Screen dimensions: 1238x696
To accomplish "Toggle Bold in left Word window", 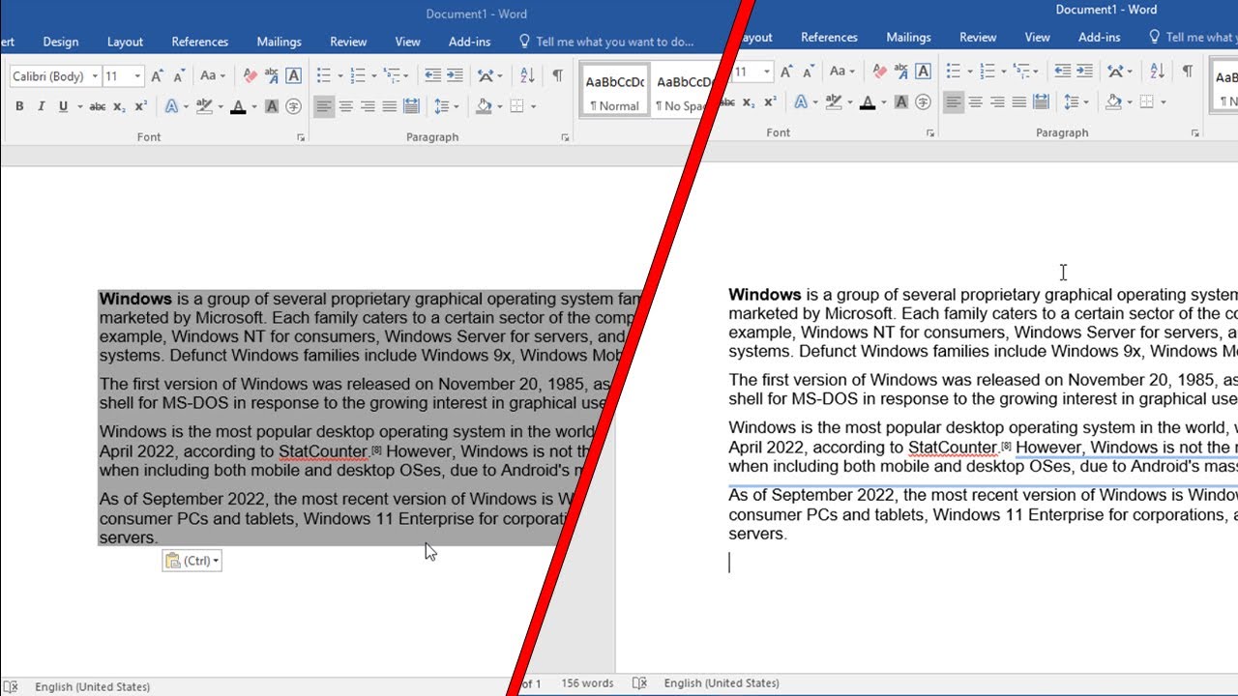I will (x=19, y=106).
